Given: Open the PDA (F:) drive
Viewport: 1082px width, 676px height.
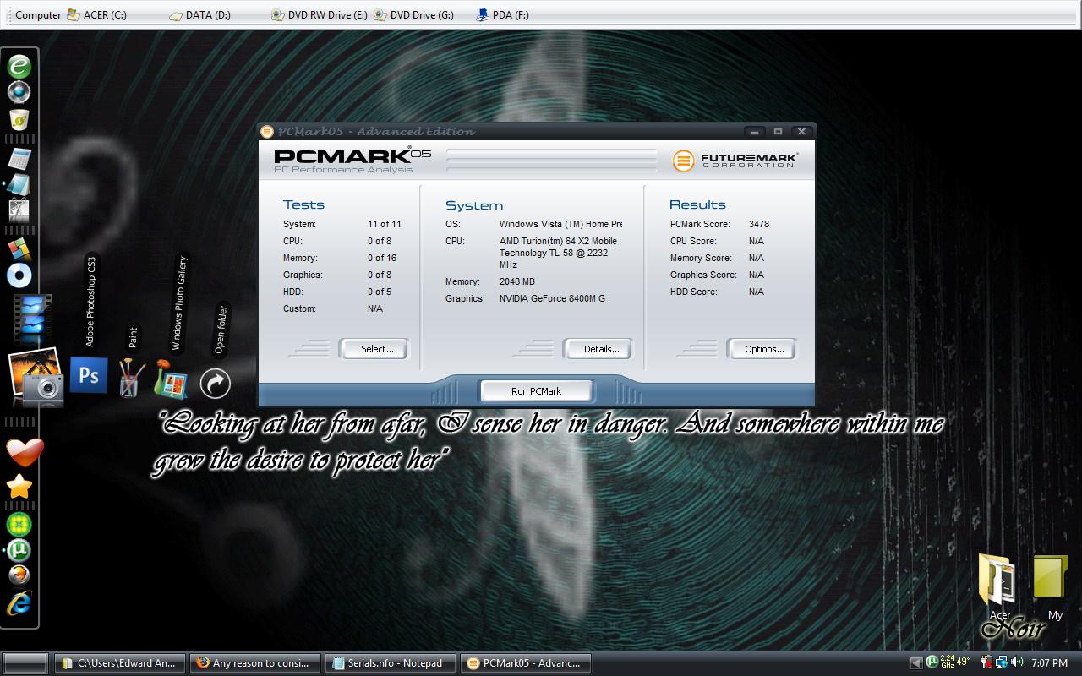Looking at the screenshot, I should point(502,15).
